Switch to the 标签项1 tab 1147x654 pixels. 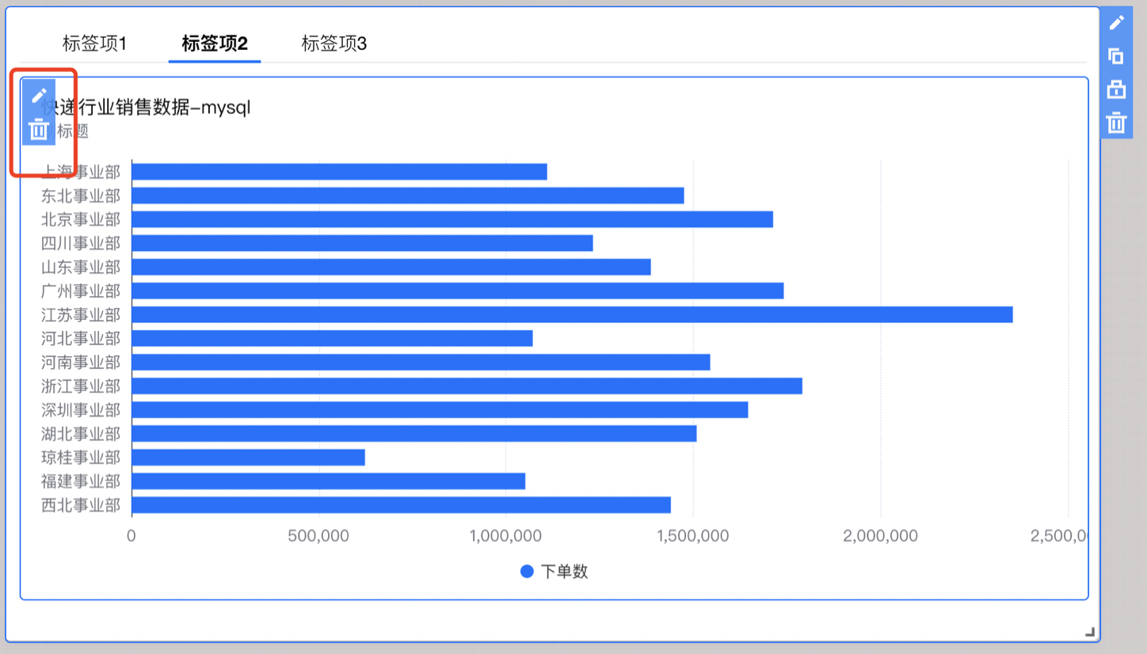94,43
